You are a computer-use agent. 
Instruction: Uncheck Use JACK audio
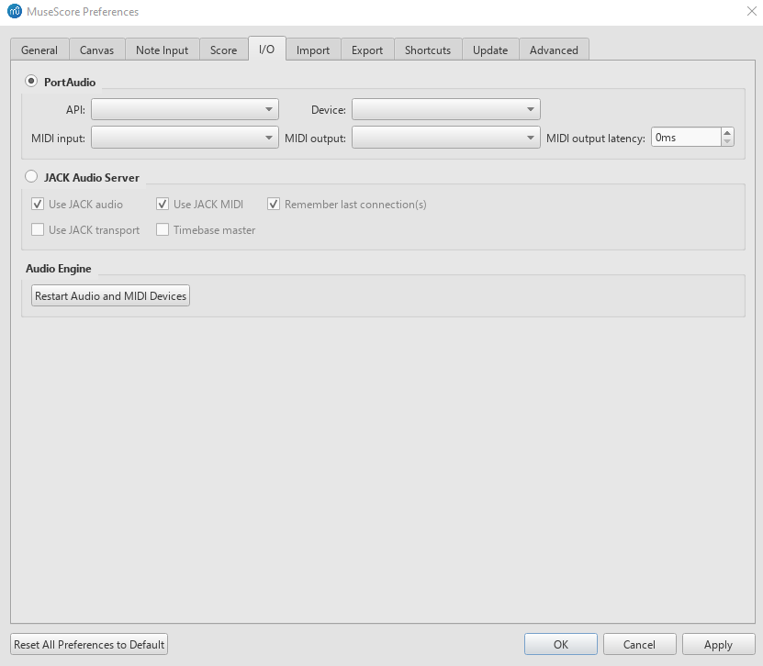click(x=38, y=204)
